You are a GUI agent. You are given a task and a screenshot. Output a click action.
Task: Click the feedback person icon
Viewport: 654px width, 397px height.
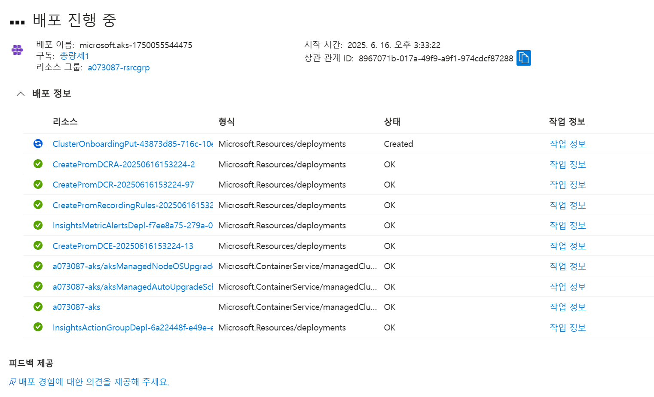click(x=12, y=382)
